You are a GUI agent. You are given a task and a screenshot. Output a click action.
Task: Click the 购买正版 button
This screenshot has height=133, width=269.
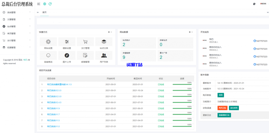pos(222,108)
